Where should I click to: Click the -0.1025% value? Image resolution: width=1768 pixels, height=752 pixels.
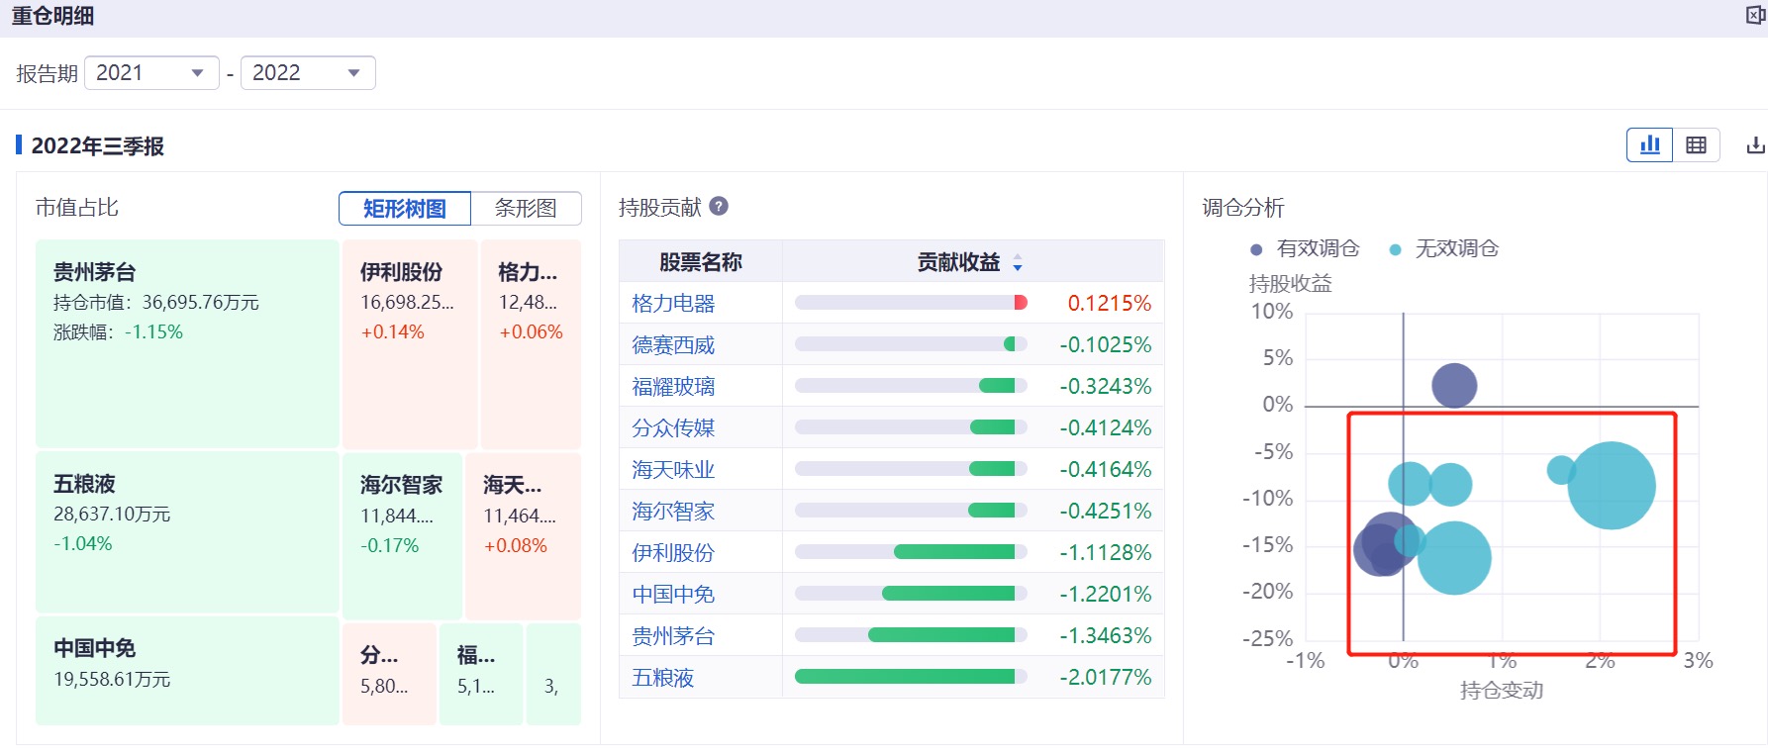(x=1106, y=345)
